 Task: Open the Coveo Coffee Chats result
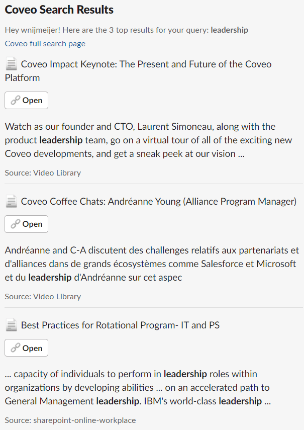coord(26,224)
